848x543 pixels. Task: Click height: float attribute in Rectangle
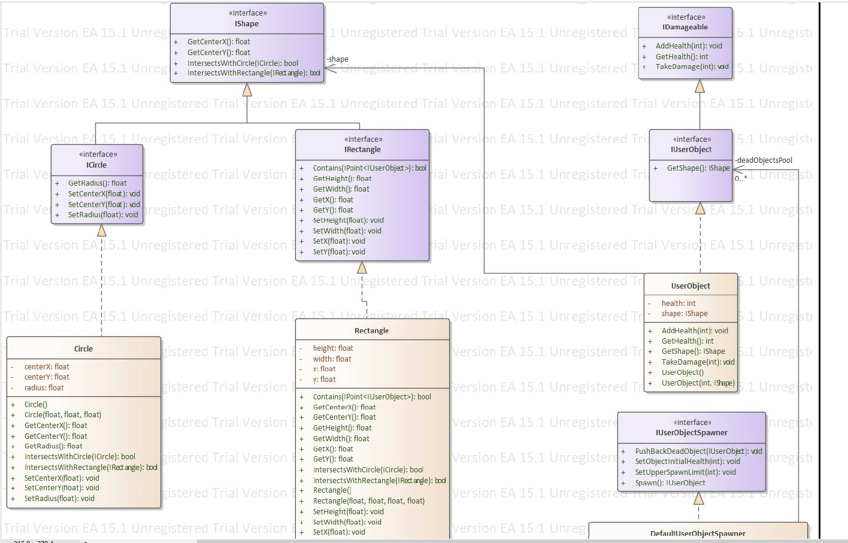(x=333, y=348)
